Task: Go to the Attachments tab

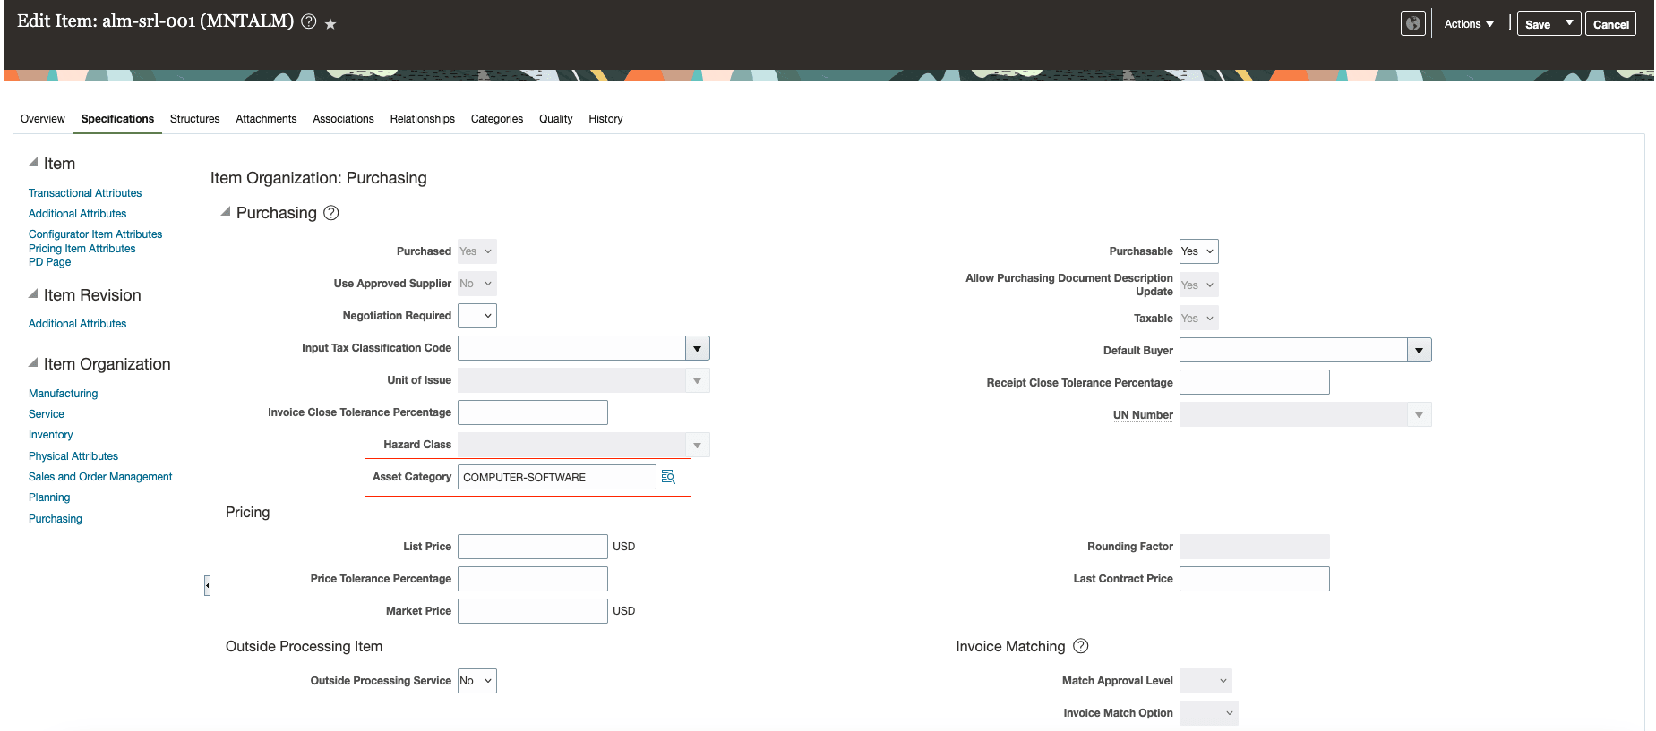Action: click(266, 119)
